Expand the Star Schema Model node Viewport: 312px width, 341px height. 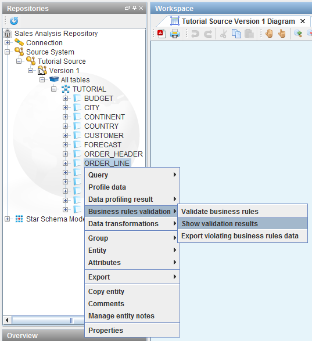(x=7, y=219)
